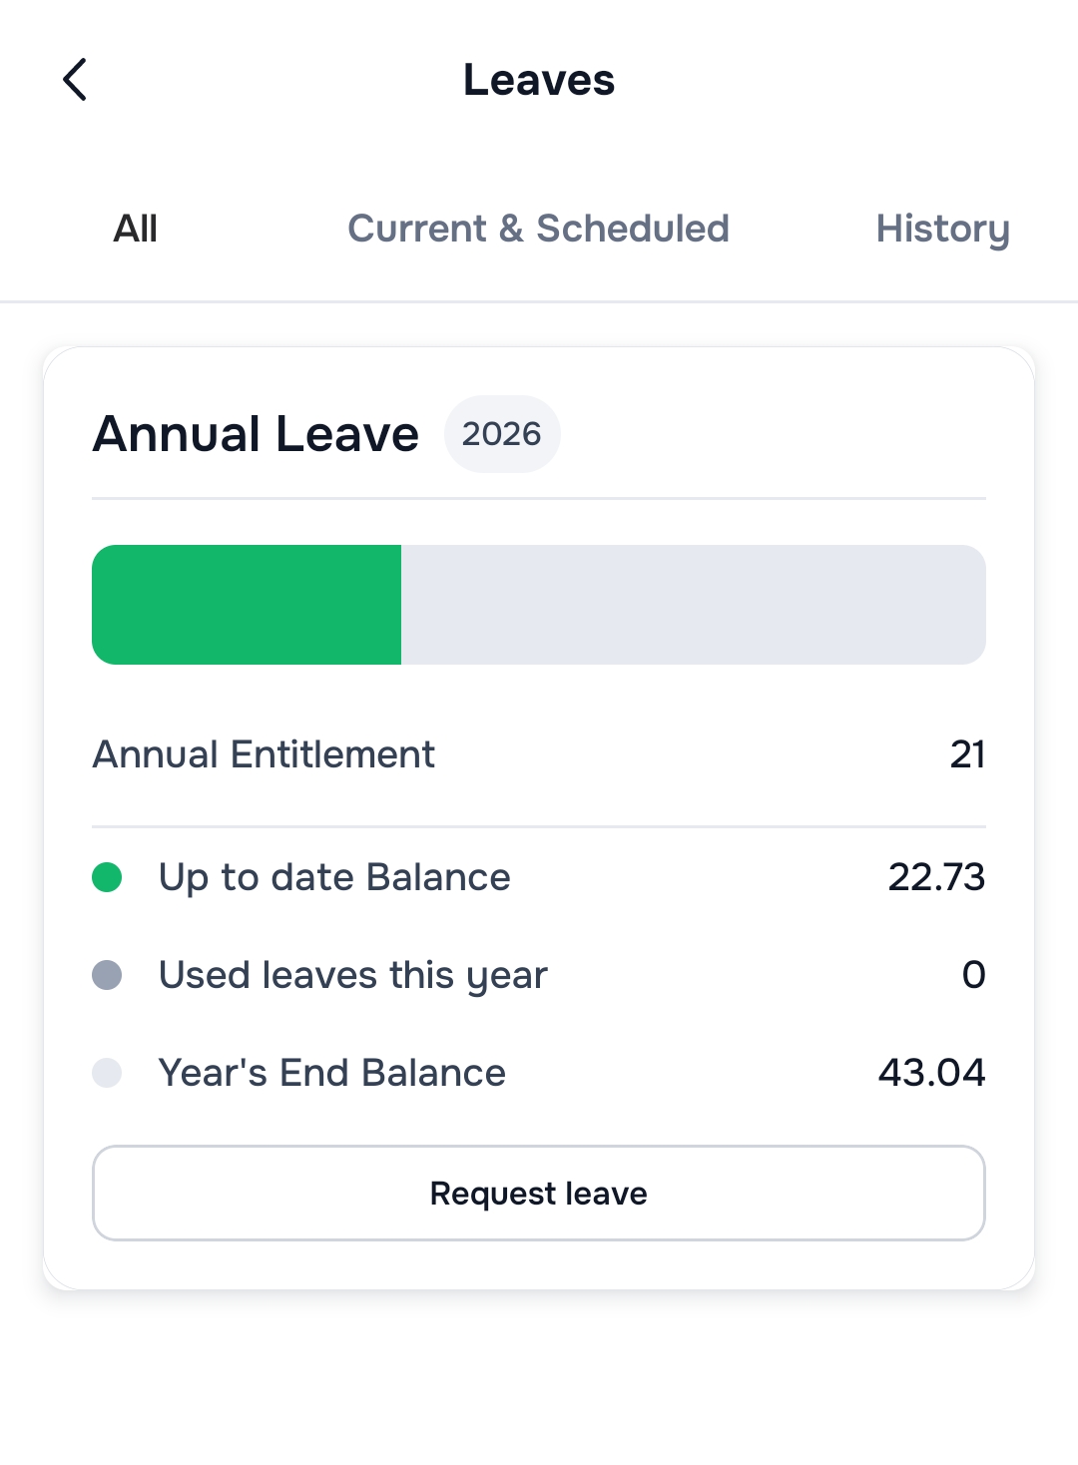Screen dimensions: 1078x1465
Task: Click the gray Used leaves dot
Action: (107, 975)
